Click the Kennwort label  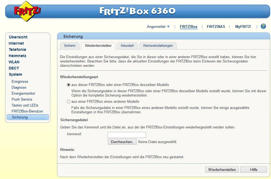click(74, 134)
